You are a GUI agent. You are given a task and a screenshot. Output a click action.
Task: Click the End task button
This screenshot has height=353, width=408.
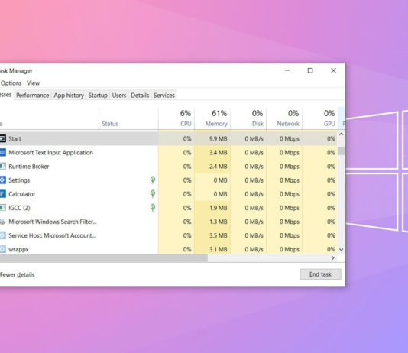click(320, 274)
